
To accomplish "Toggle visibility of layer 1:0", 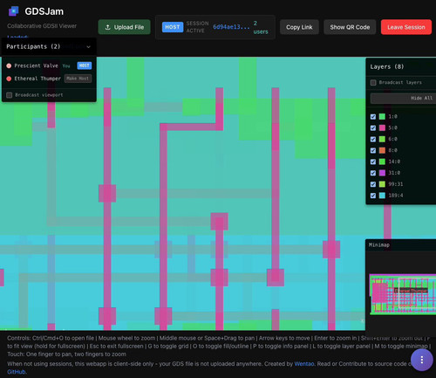I will (373, 117).
